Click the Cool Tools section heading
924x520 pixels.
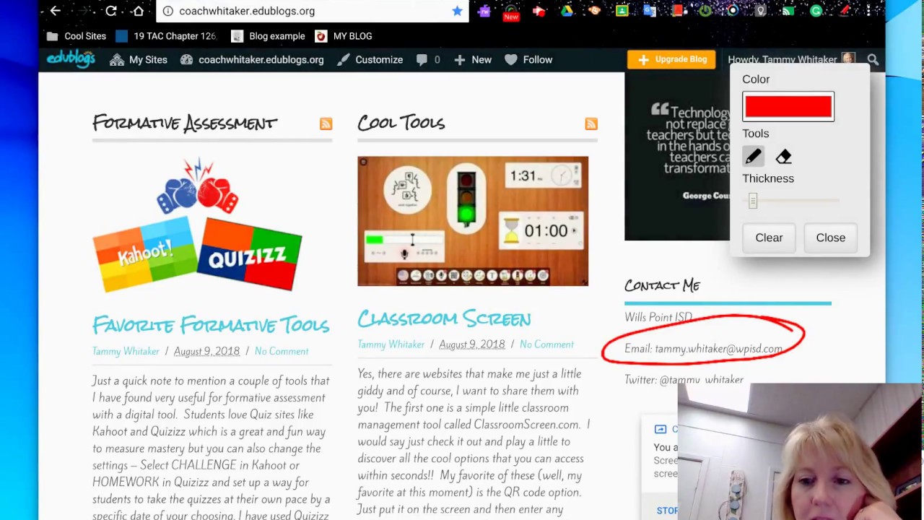[401, 123]
